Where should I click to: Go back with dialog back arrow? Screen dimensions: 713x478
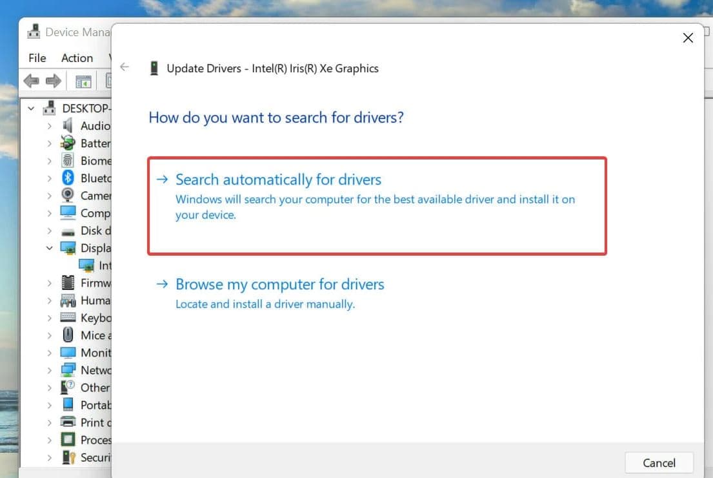coord(125,67)
